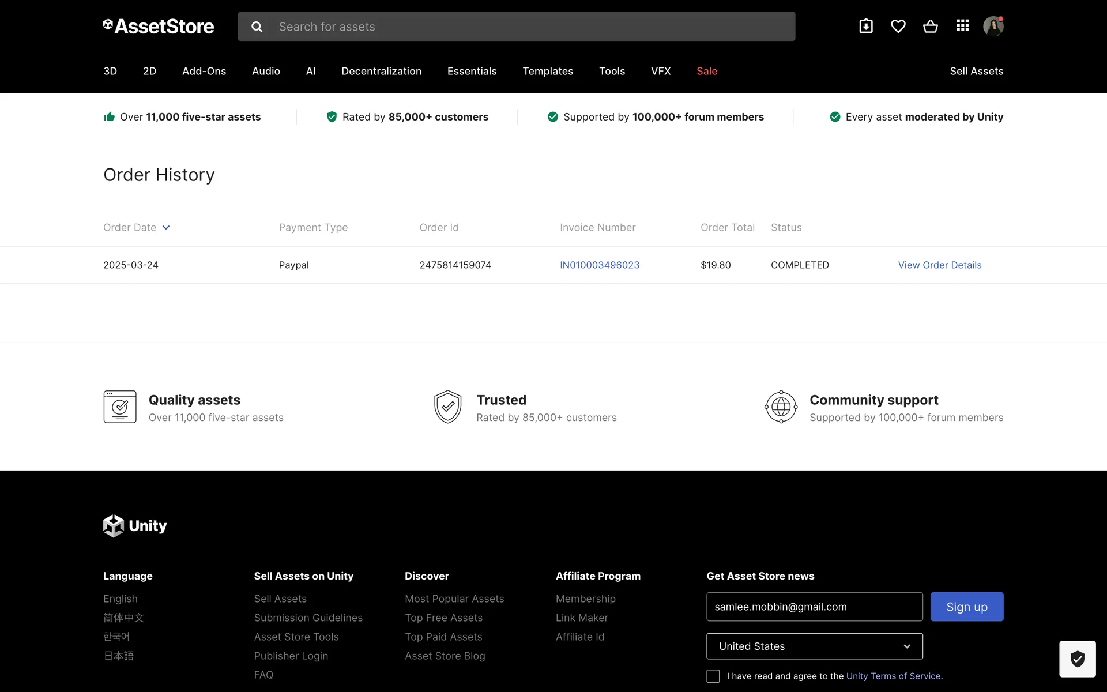Viewport: 1107px width, 692px height.
Task: Open the apps grid icon
Action: pos(962,26)
